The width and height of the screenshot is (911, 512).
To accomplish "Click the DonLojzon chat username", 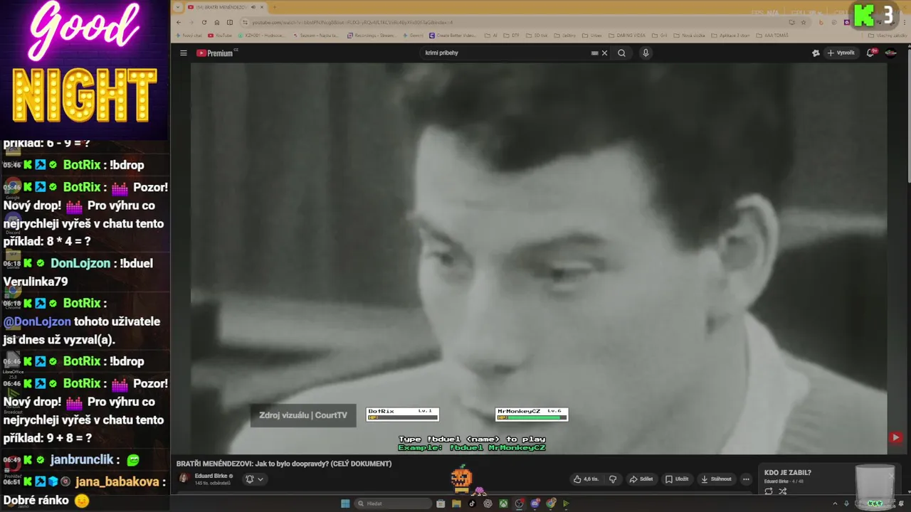I will (80, 263).
